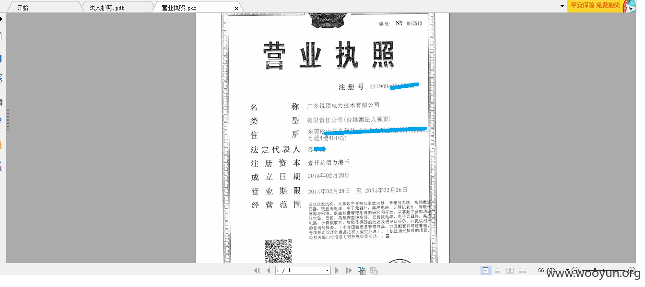Enable facing pages view mode
The width and height of the screenshot is (645, 287).
coord(510,271)
